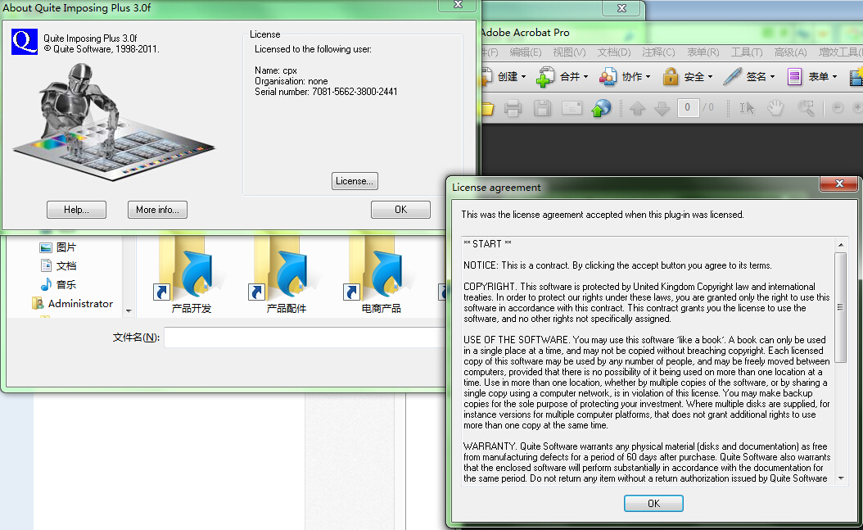Click the 文件名(N) filename input field

305,337
